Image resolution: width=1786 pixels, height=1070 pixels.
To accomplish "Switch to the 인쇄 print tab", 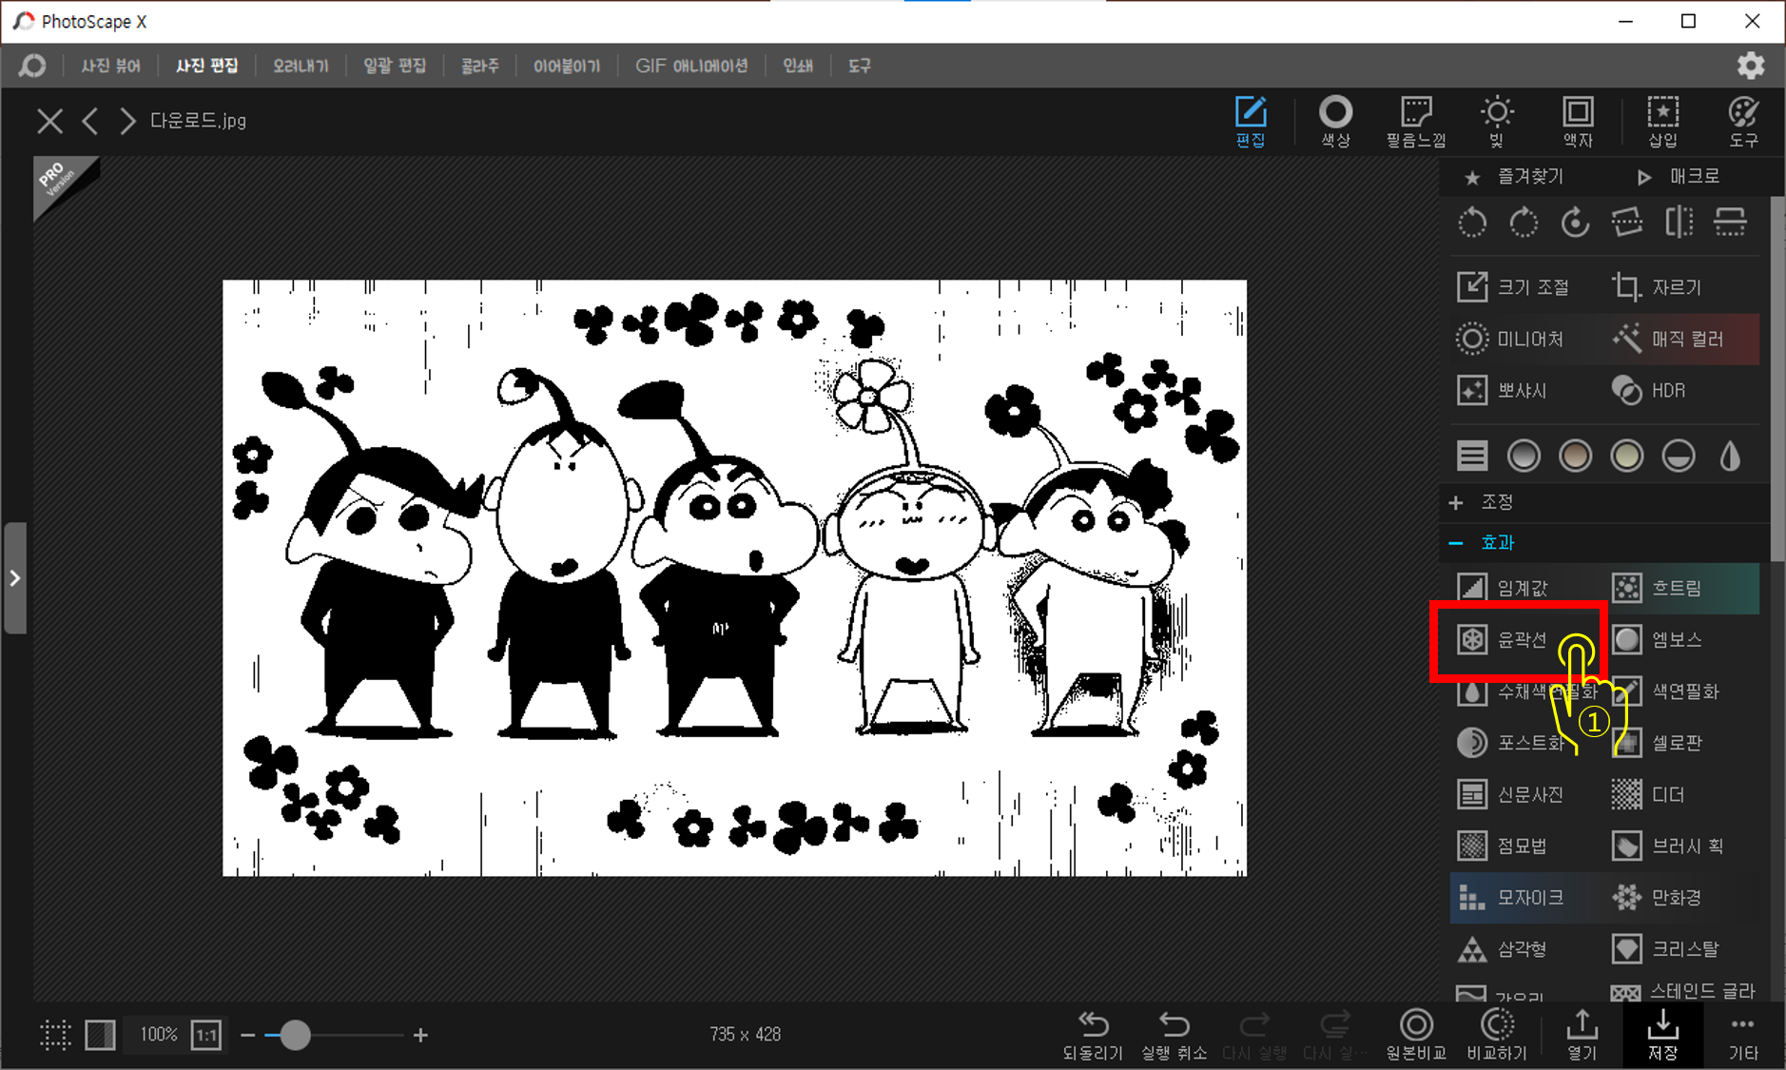I will tap(798, 66).
